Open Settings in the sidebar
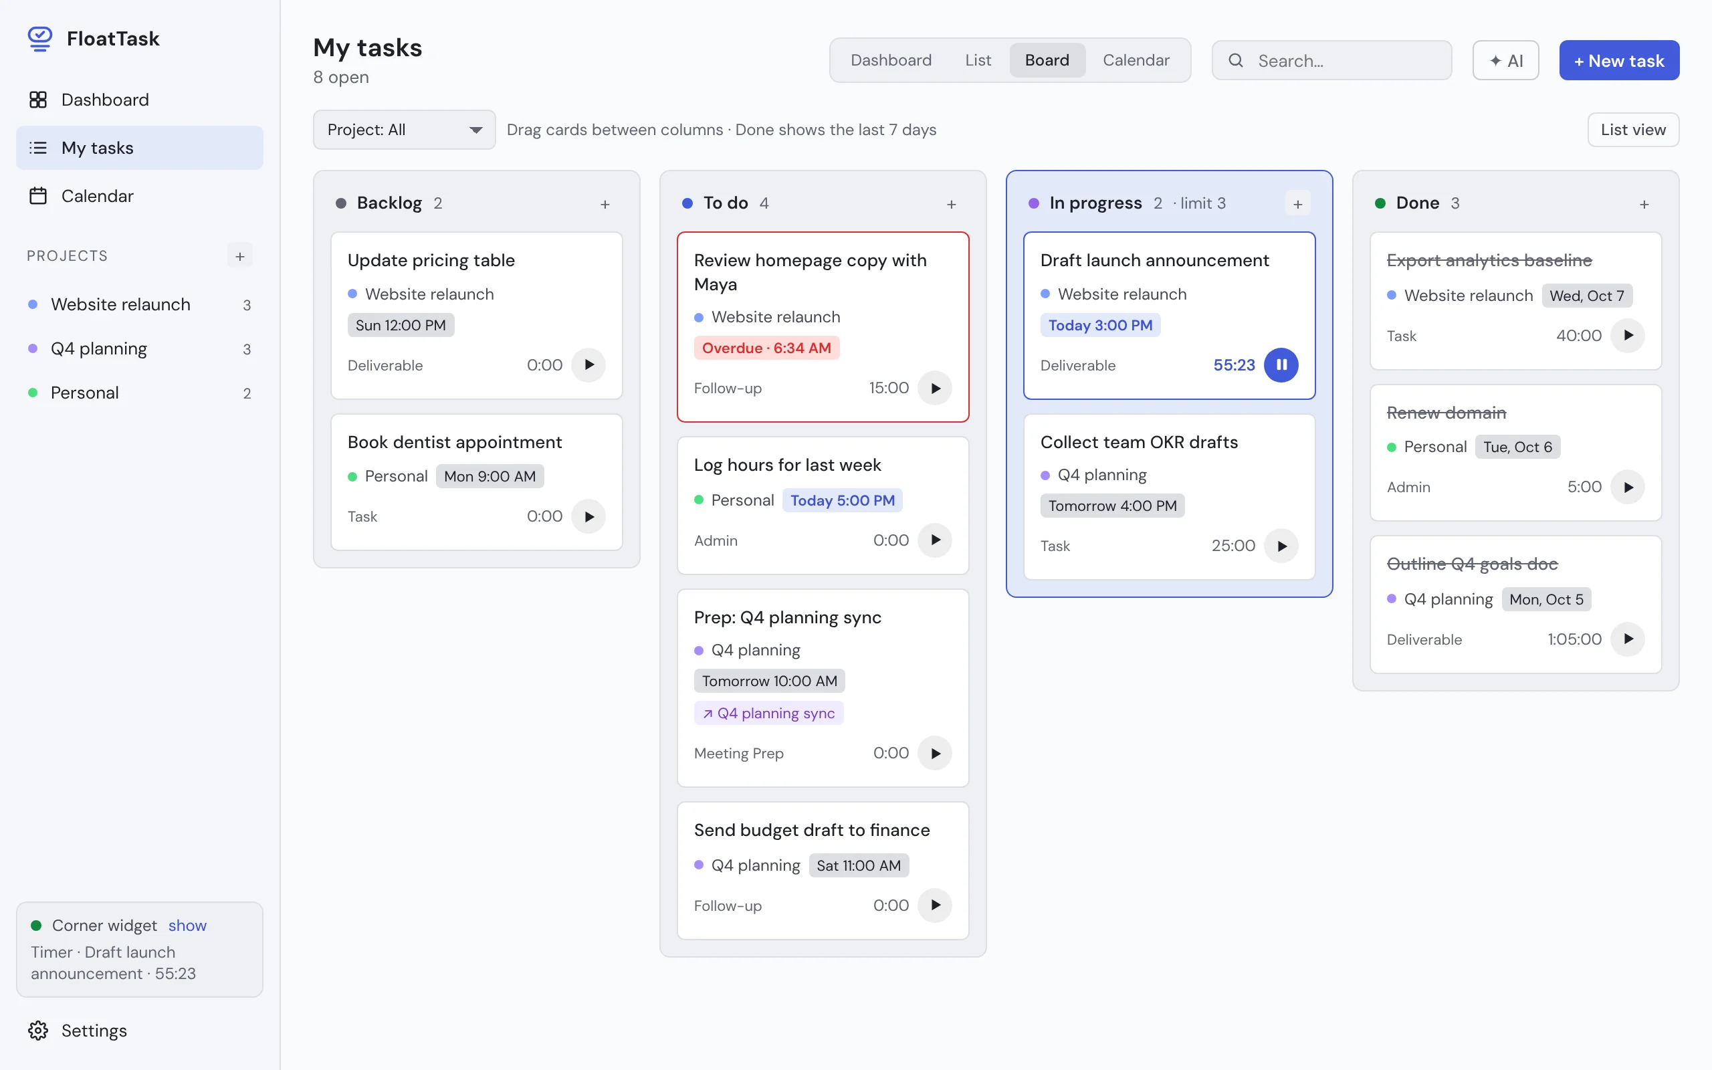Screen dimensions: 1712x1070 [139, 1031]
